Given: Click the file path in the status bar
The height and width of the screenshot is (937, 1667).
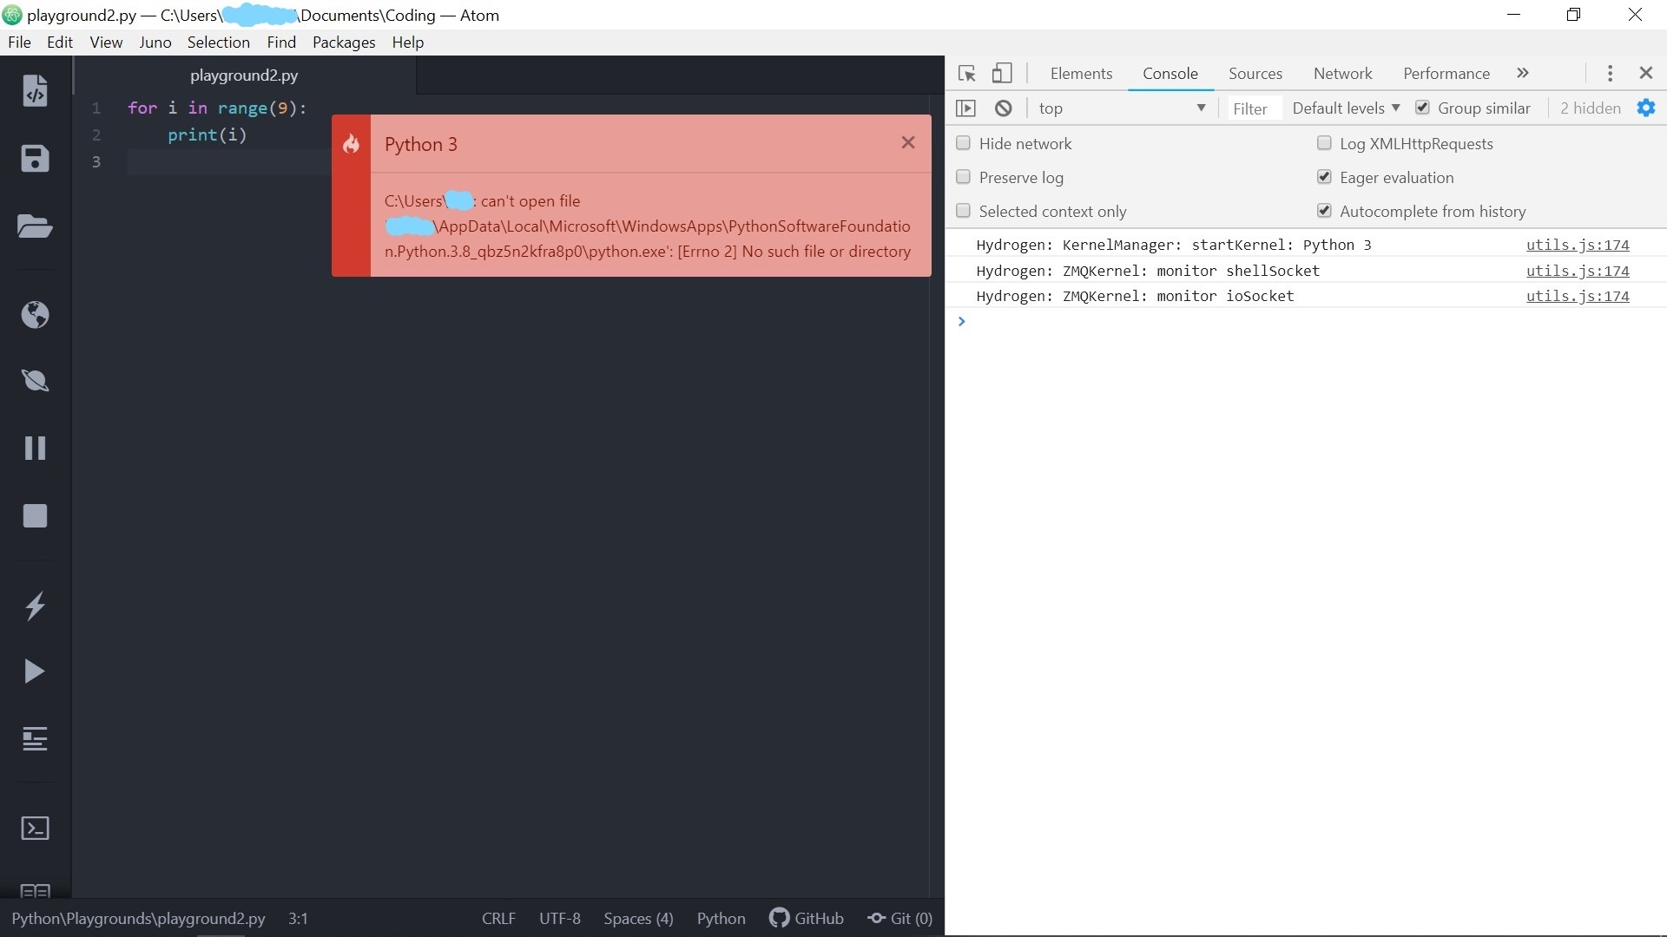Looking at the screenshot, I should pyautogui.click(x=138, y=918).
